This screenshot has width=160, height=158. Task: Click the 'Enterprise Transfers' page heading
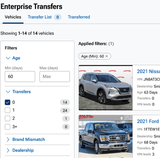click(31, 6)
